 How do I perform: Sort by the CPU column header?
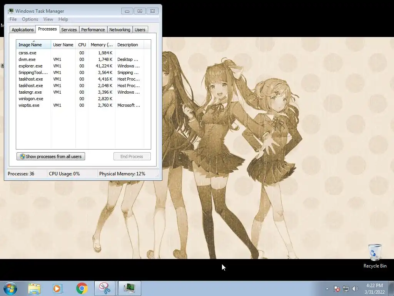click(x=82, y=45)
